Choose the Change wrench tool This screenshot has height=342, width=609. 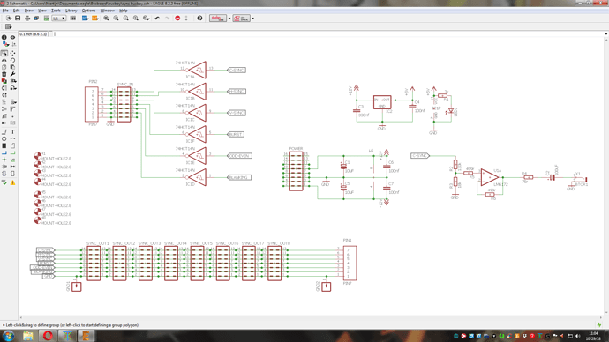(13, 74)
